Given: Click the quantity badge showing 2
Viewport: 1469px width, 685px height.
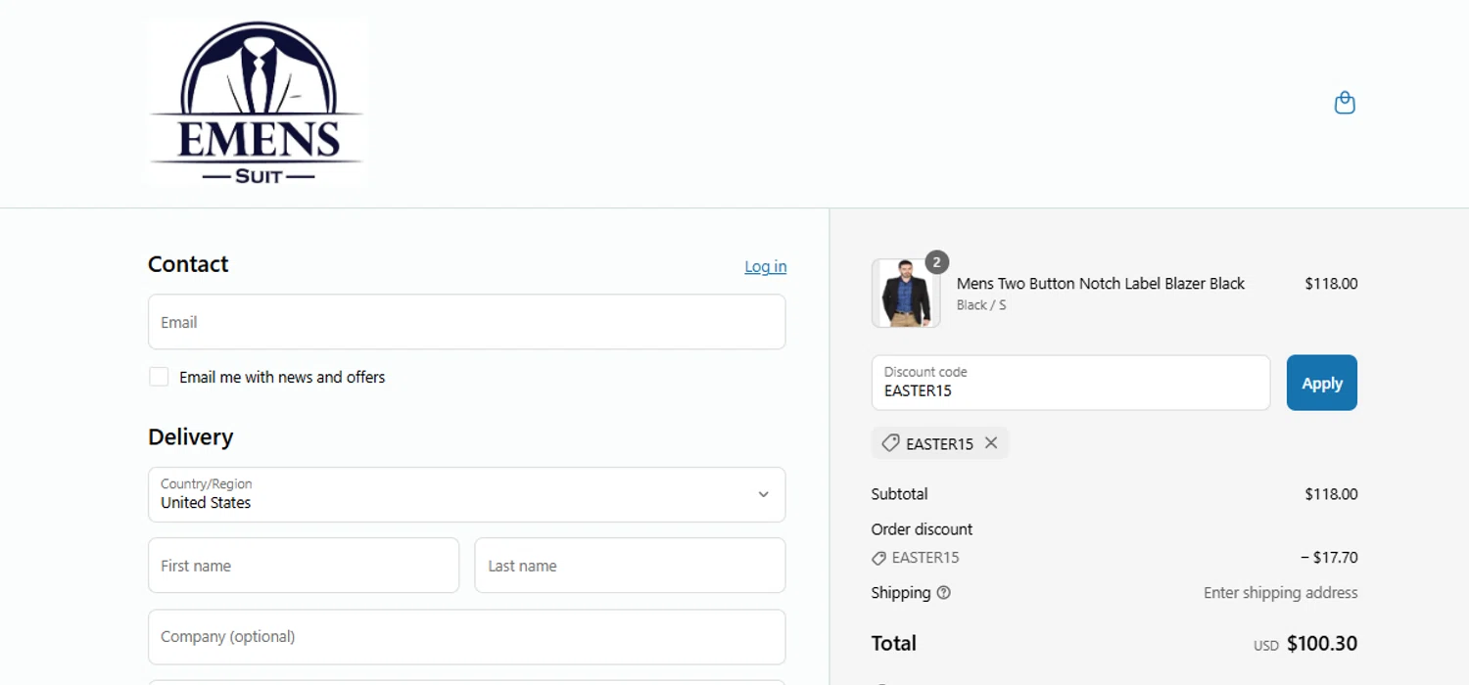Looking at the screenshot, I should [x=936, y=262].
